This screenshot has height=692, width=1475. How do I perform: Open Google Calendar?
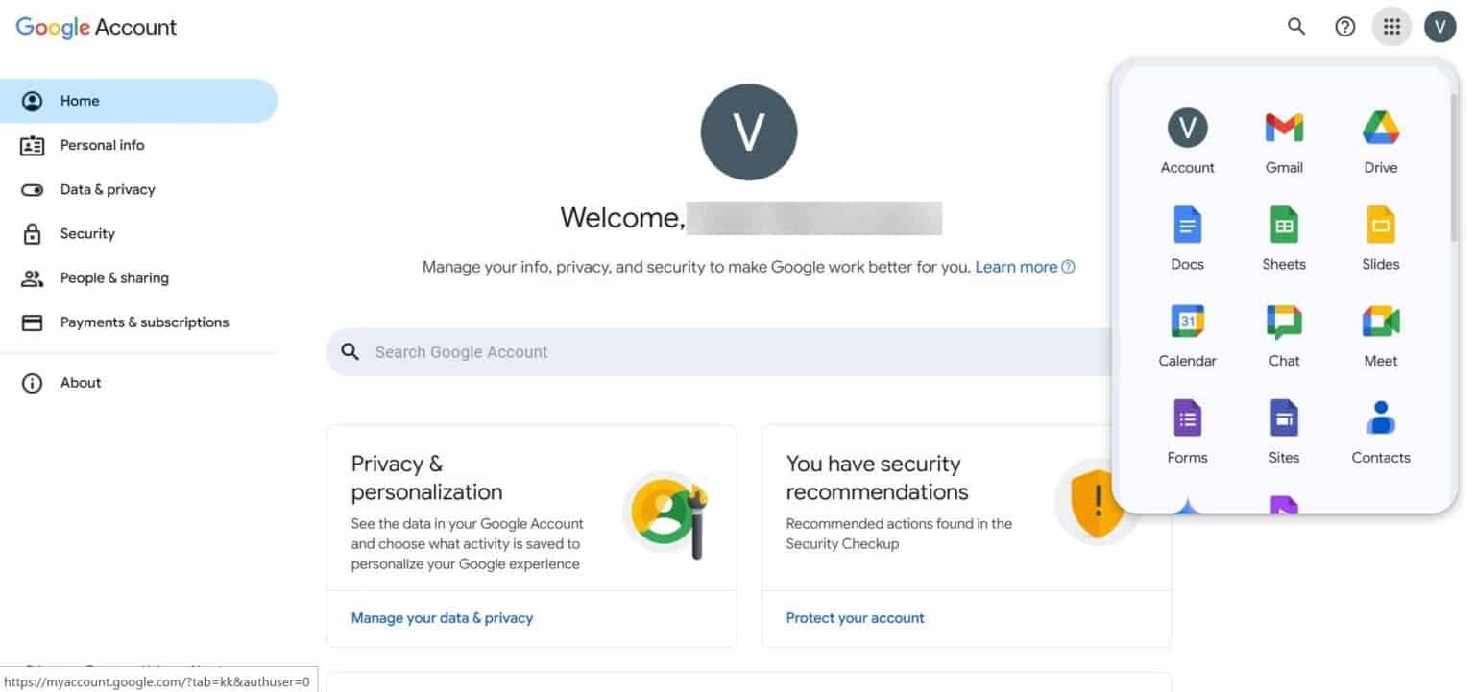click(1187, 333)
